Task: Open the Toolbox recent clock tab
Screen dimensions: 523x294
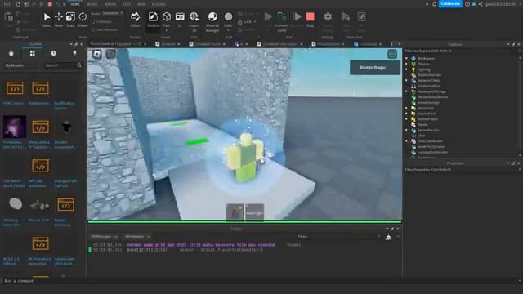Action: (x=53, y=53)
